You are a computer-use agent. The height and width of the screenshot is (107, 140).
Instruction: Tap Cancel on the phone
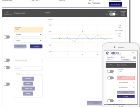(126, 92)
